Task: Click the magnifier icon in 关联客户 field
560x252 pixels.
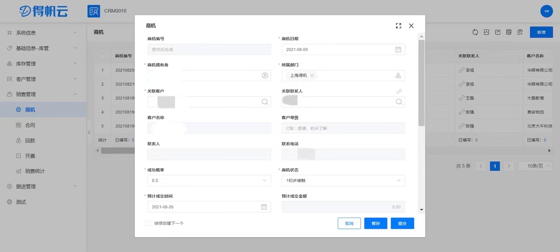Action: pyautogui.click(x=265, y=102)
